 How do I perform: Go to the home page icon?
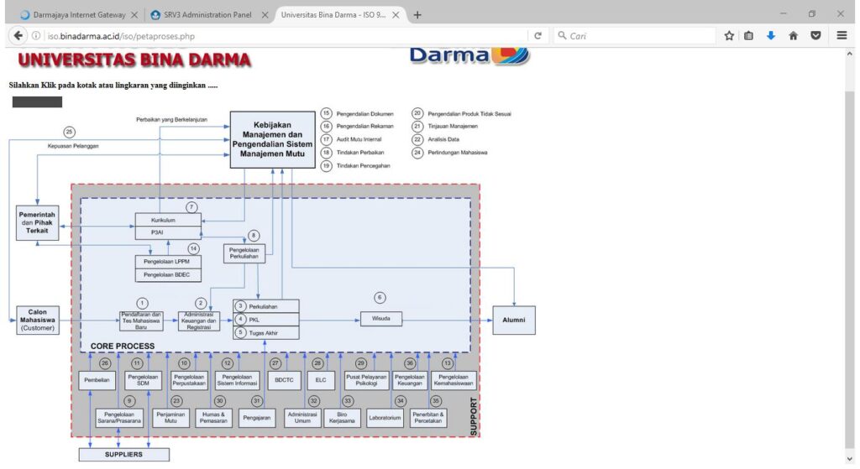[793, 35]
